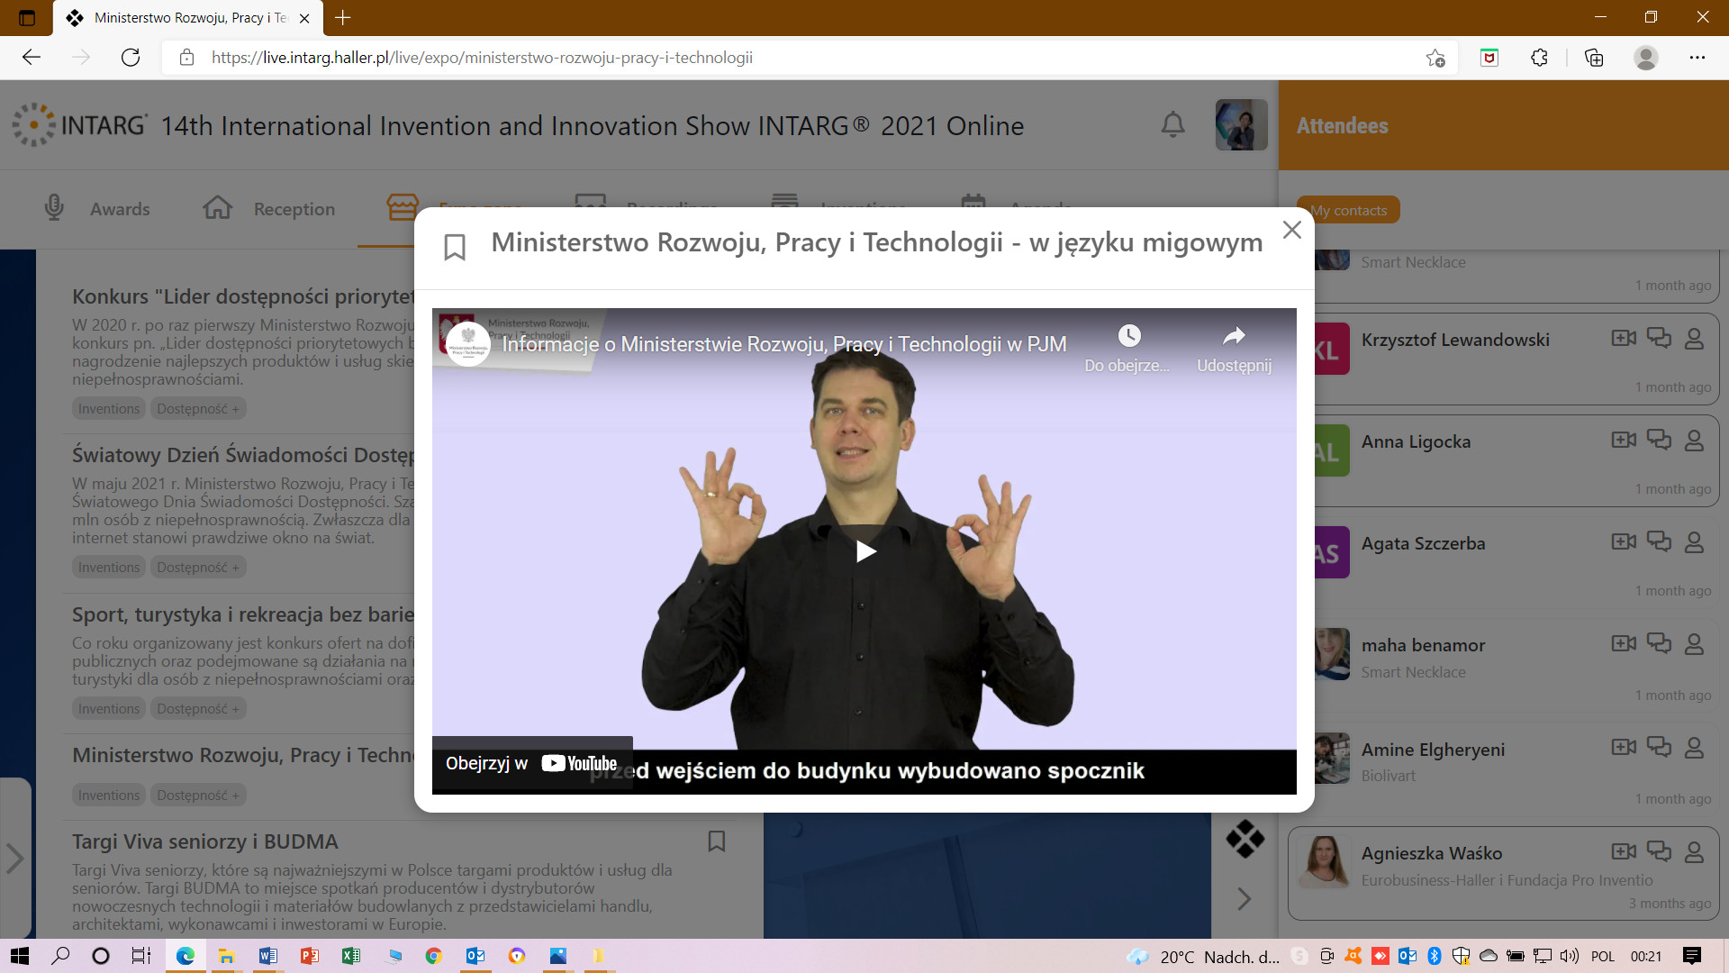Open chat with maha benamor

pyautogui.click(x=1659, y=643)
